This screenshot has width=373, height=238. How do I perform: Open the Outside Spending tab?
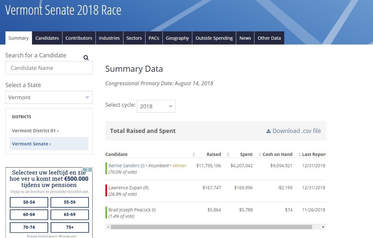(x=214, y=38)
